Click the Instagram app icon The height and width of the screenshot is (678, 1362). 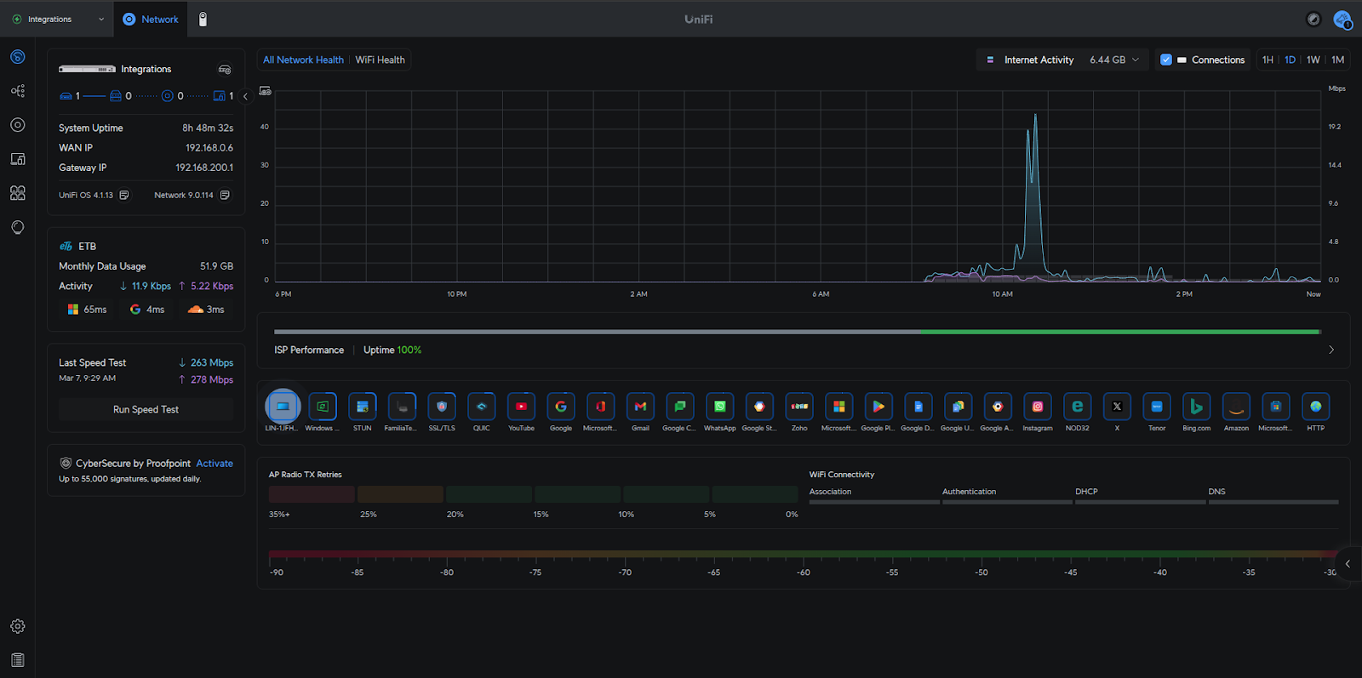point(1037,407)
